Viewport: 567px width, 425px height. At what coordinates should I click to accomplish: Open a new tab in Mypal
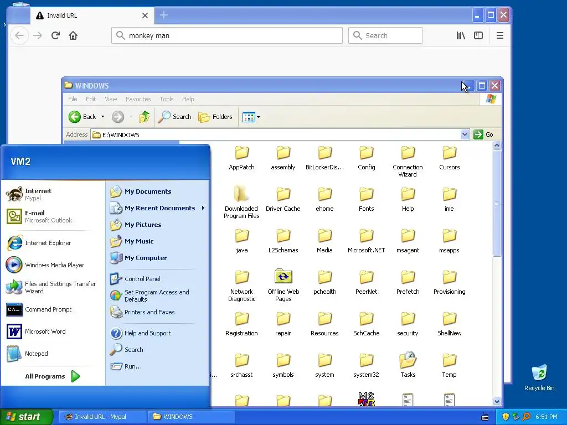164,15
